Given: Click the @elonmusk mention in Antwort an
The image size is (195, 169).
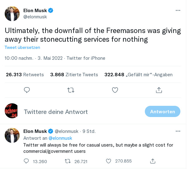Looking at the screenshot, I should pos(60,138).
